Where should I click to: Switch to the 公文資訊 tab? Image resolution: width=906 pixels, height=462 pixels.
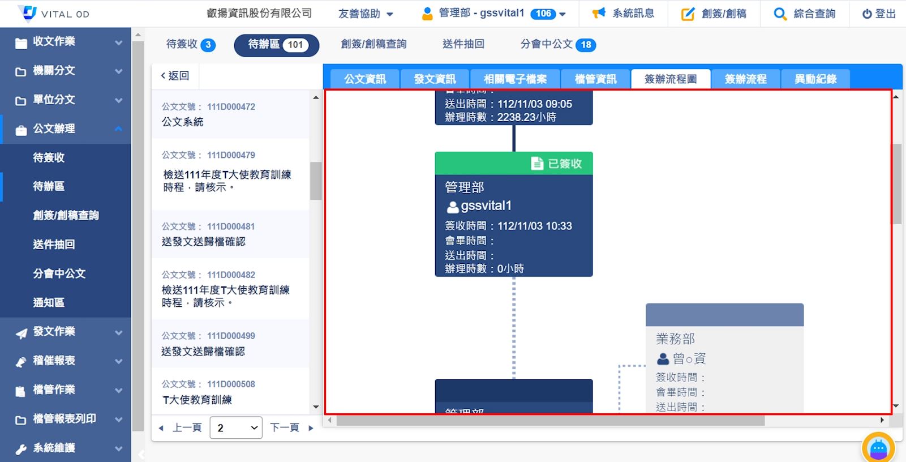[x=365, y=79]
